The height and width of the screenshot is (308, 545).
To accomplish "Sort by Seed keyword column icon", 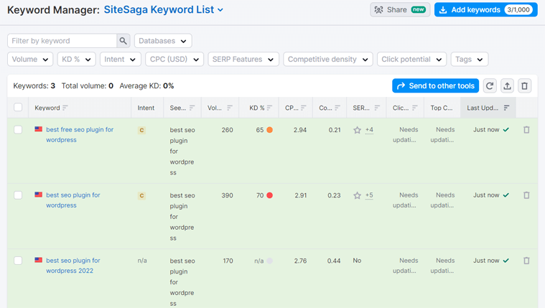I will pyautogui.click(x=192, y=108).
